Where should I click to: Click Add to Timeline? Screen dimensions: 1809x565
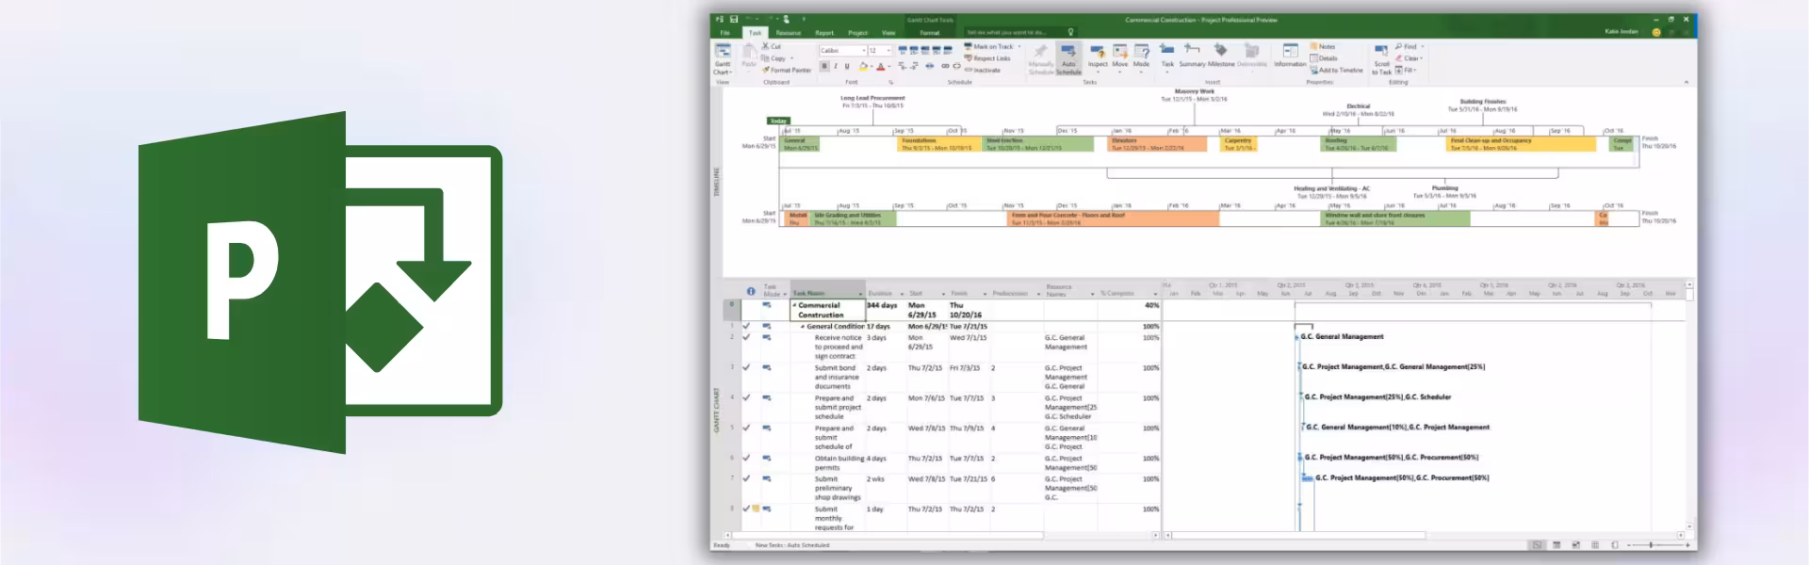(x=1336, y=70)
